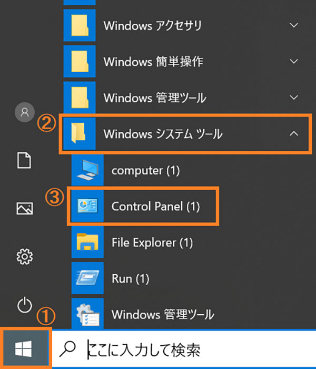Expand Windows アクセサリ chevron

pos(294,25)
